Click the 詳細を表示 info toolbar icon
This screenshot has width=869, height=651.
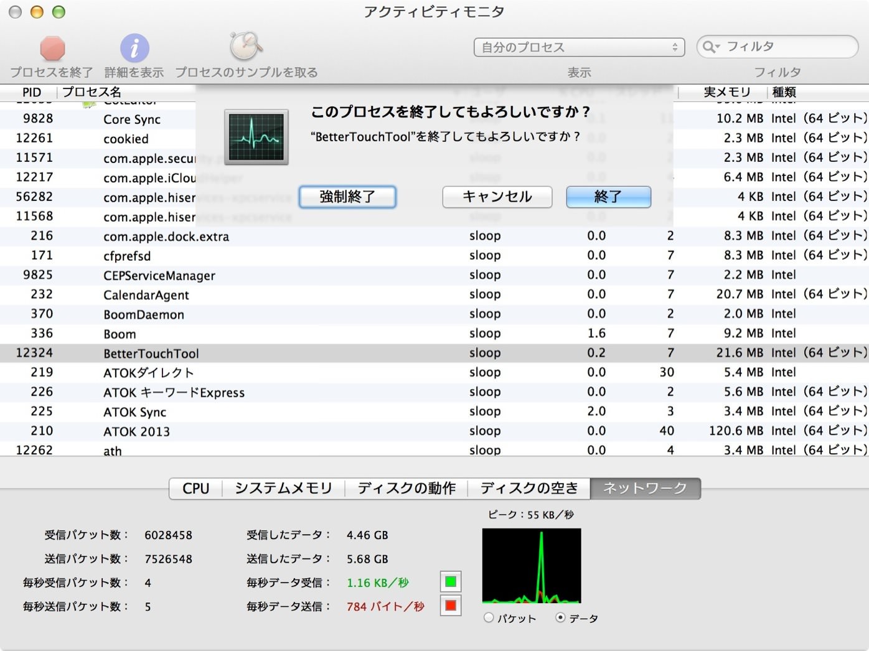click(134, 48)
